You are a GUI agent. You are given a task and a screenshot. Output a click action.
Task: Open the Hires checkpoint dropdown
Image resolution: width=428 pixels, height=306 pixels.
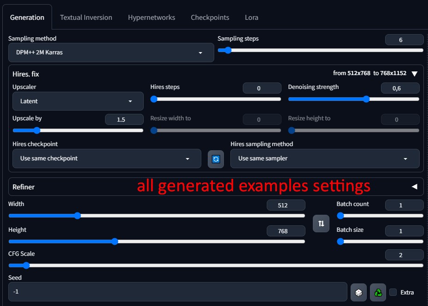[x=106, y=159]
